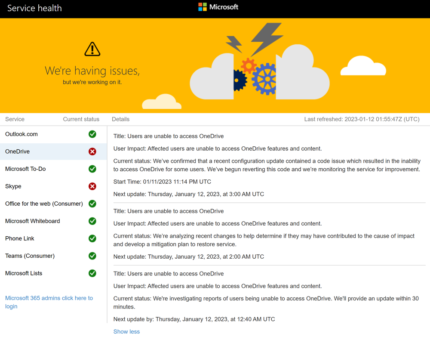This screenshot has height=340, width=430.
Task: Click the Service health title
Action: 34,8
